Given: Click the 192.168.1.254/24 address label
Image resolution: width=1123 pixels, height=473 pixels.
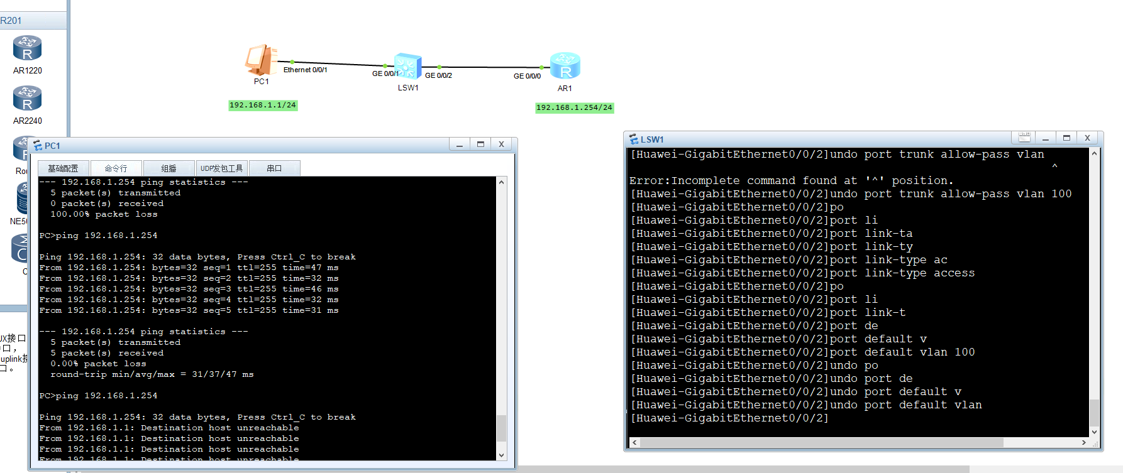Looking at the screenshot, I should 573,108.
